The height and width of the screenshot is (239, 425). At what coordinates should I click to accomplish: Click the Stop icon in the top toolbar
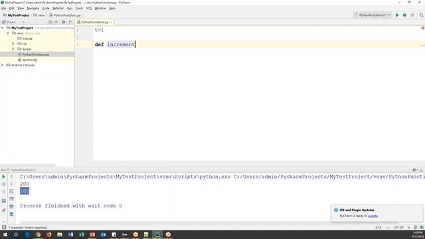(412, 15)
